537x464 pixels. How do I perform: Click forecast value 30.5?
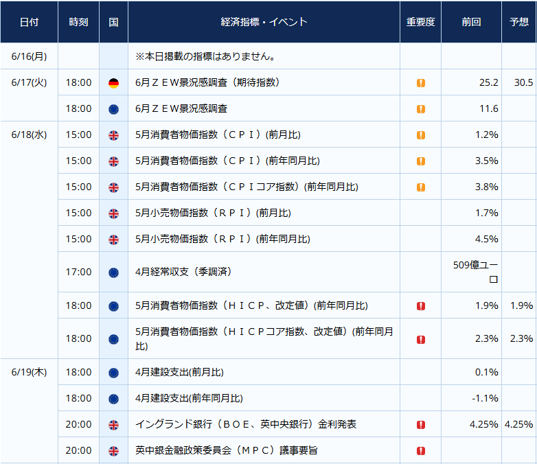pos(523,82)
